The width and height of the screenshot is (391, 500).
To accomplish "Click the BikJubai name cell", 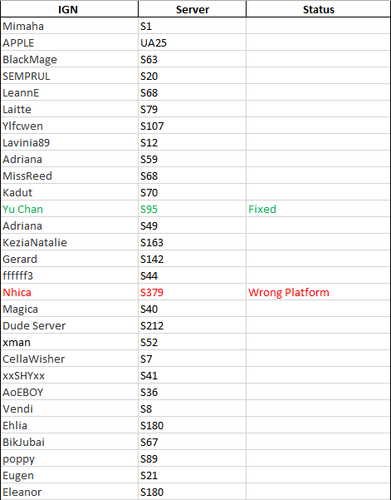I will (x=70, y=442).
